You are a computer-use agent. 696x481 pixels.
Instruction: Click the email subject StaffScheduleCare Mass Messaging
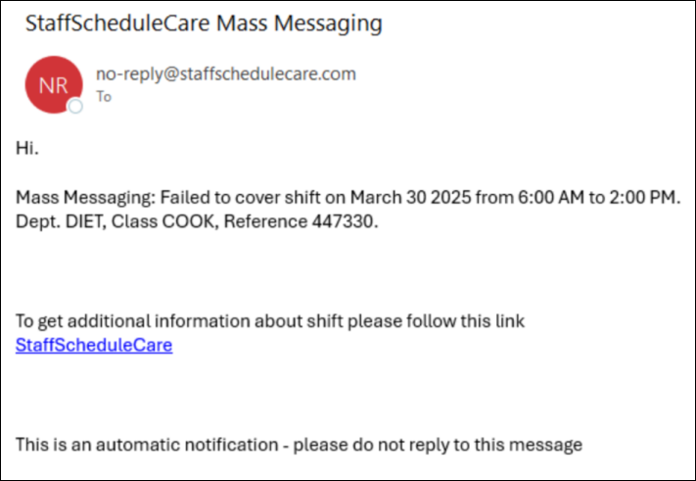point(204,24)
